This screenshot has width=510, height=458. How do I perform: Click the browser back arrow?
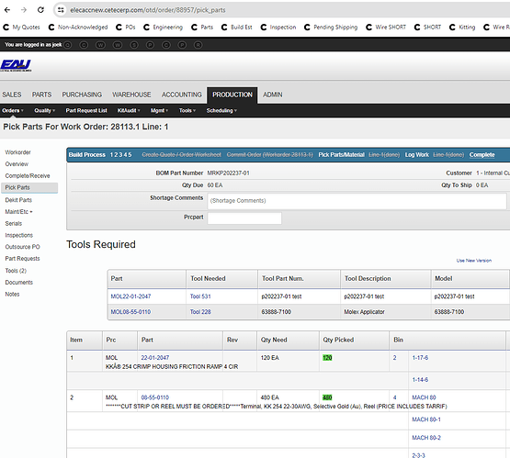coord(7,10)
